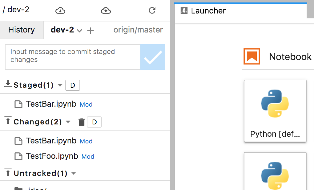Collapse the Staged files section
The image size is (314, 190).
[60, 85]
